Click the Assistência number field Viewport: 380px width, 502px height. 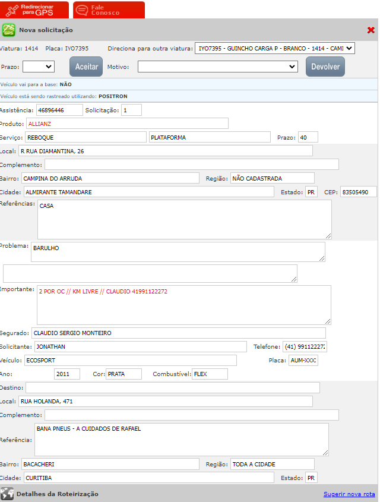pos(59,110)
